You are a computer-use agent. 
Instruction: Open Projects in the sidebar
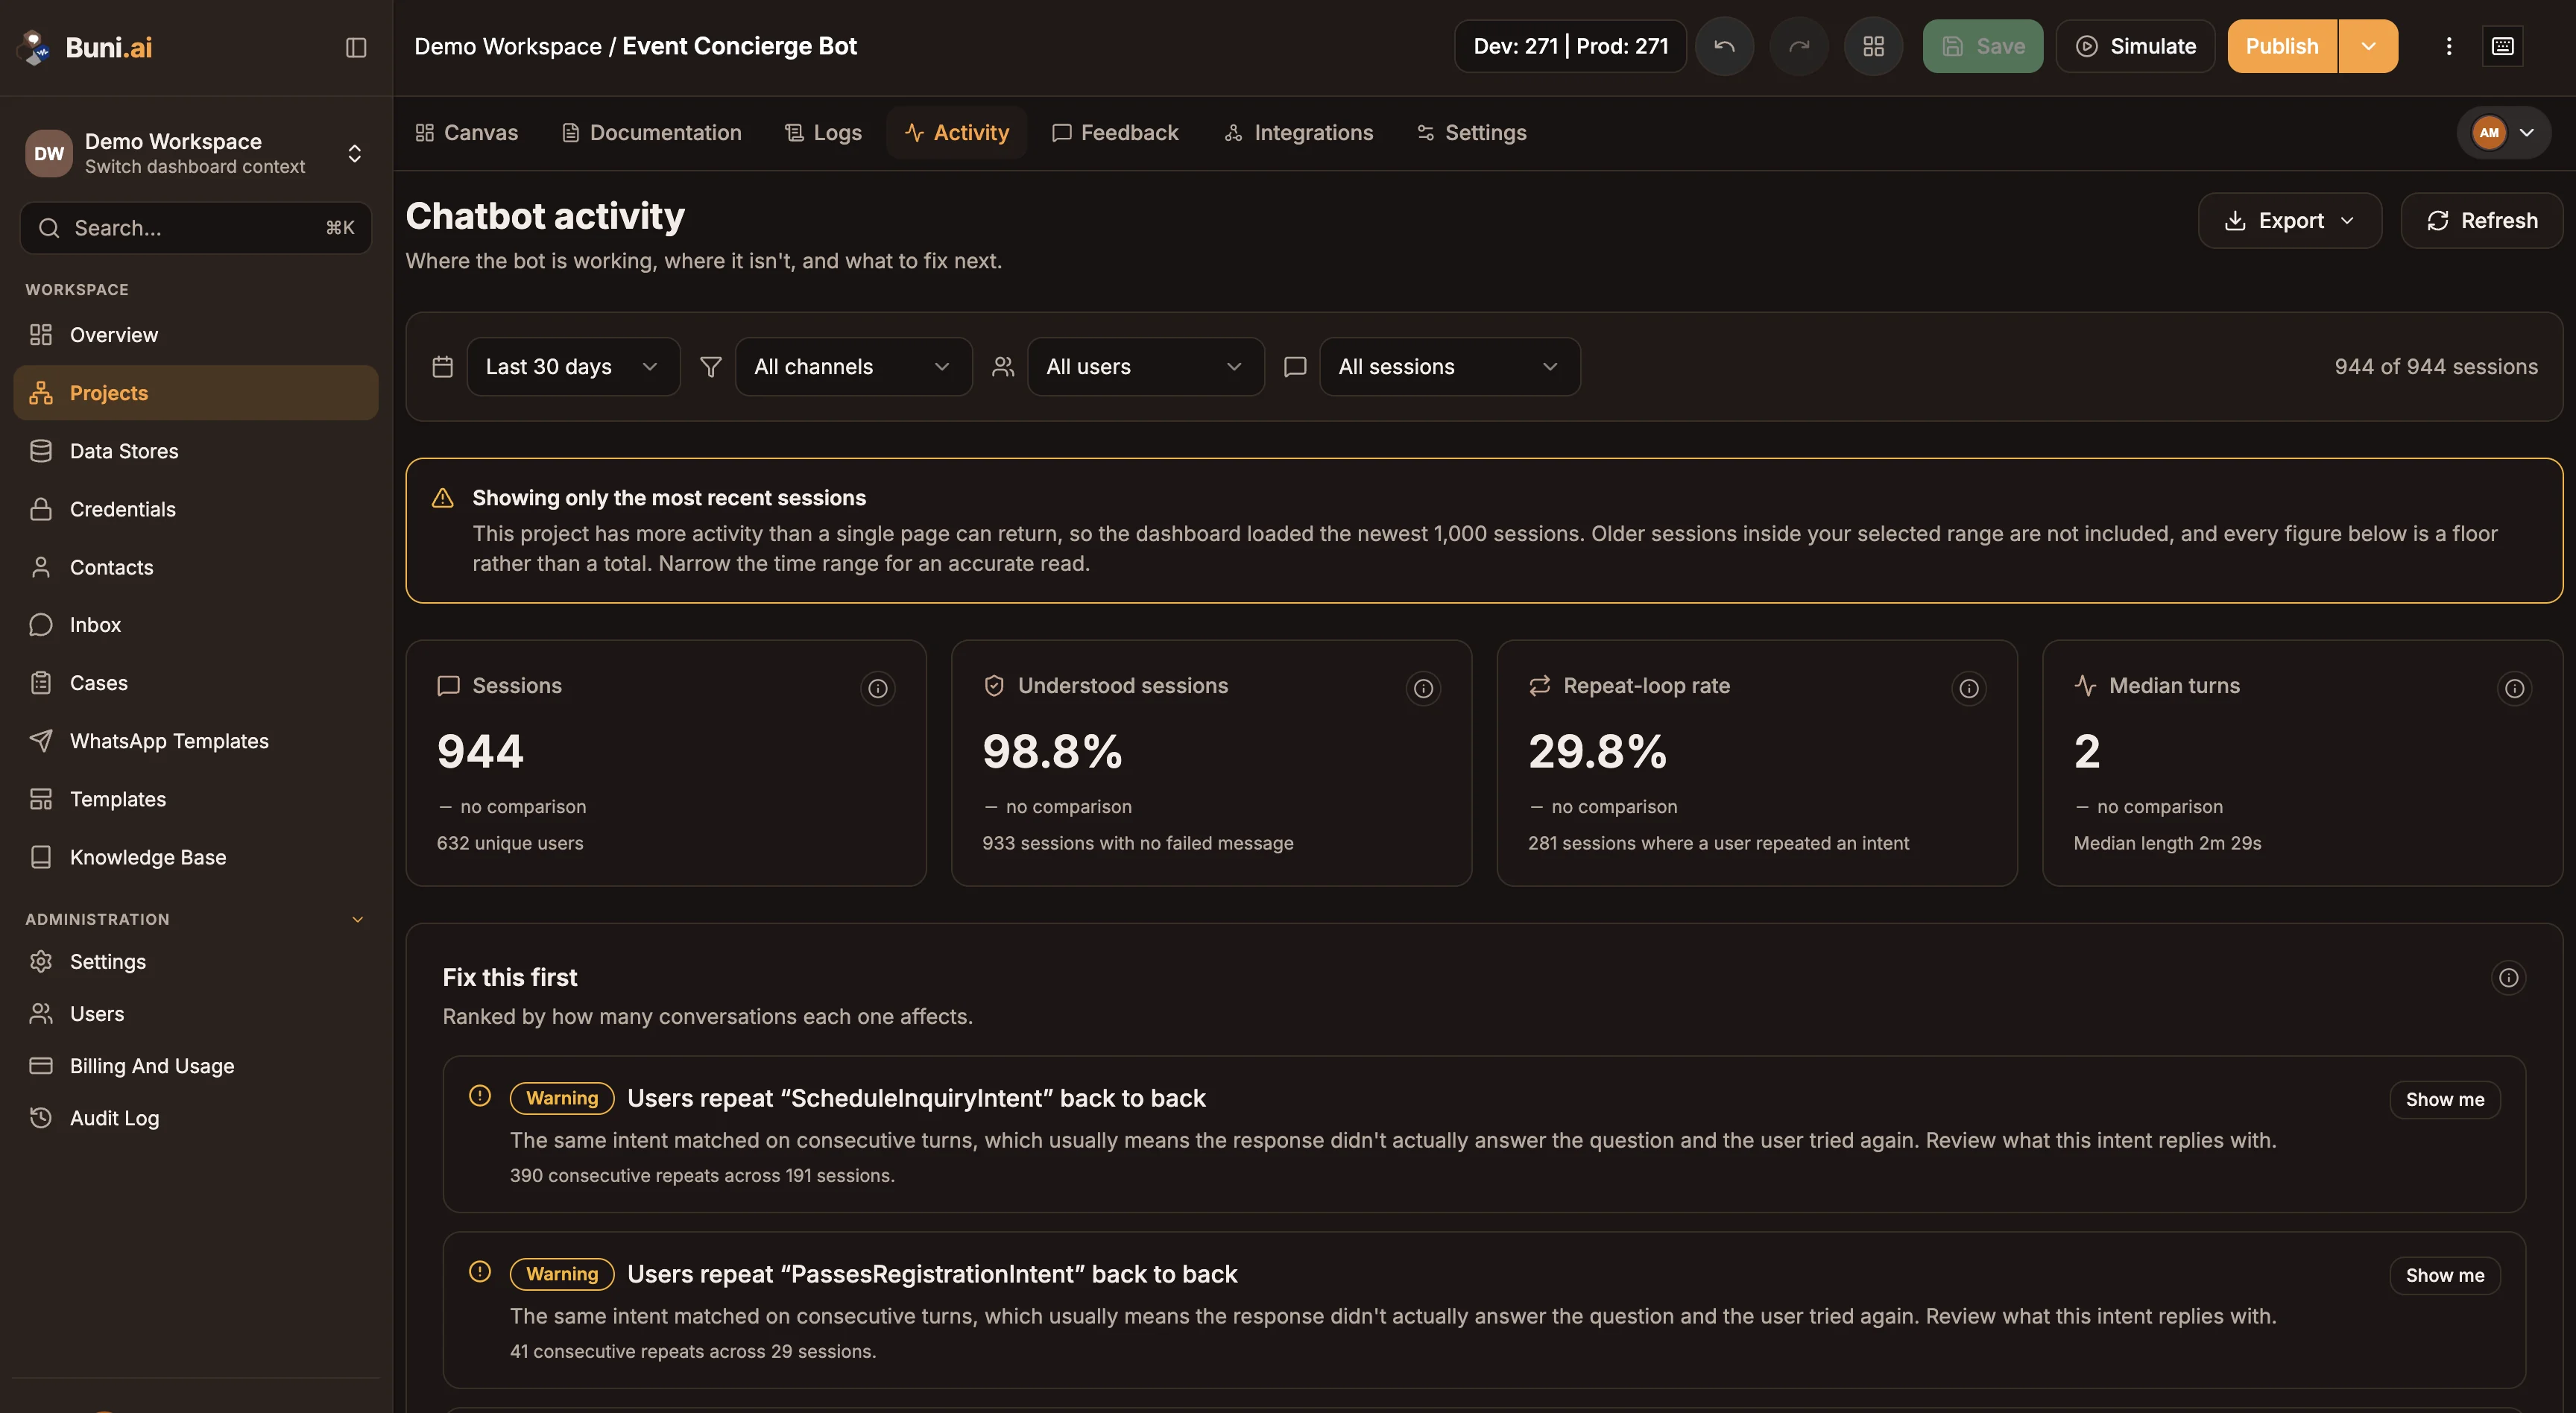coord(196,393)
